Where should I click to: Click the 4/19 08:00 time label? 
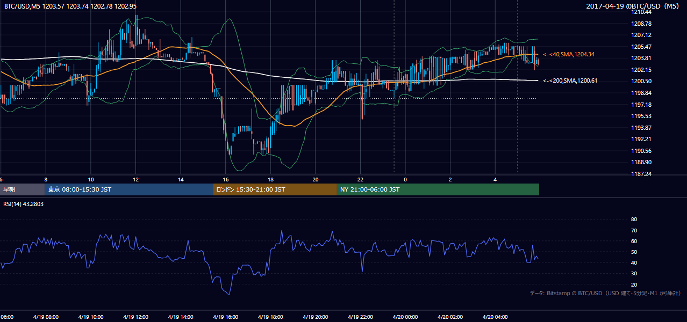point(45,317)
